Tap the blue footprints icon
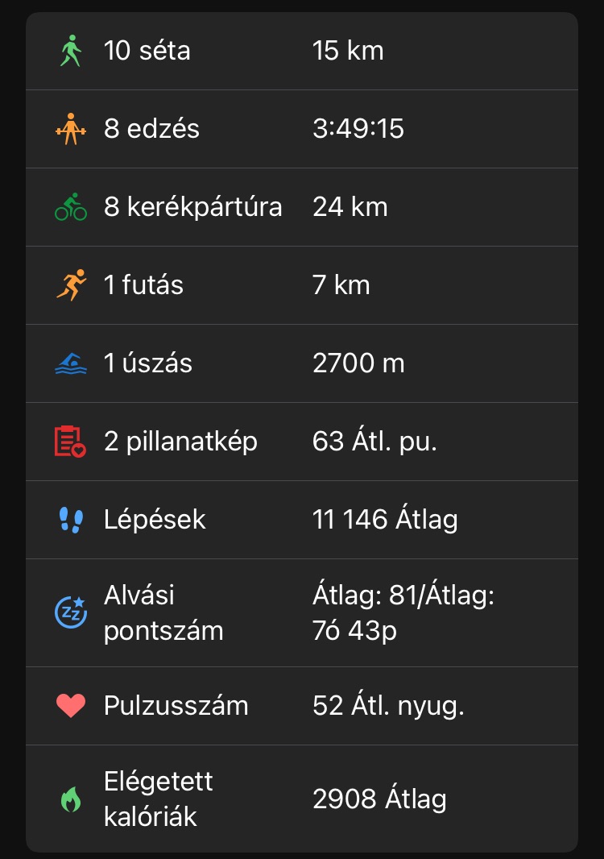The height and width of the screenshot is (859, 604). (71, 520)
